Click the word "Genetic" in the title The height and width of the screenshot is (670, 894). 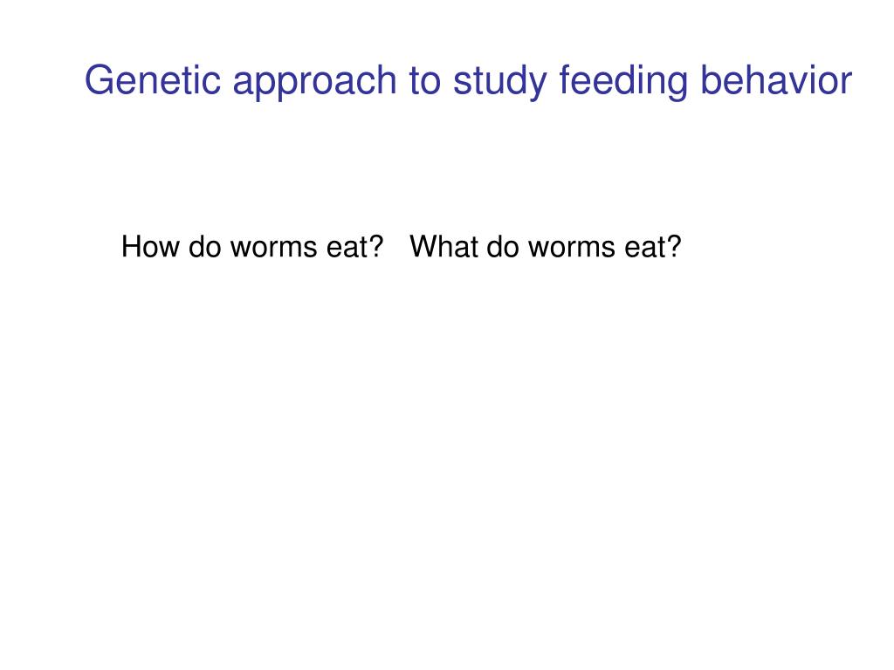click(153, 81)
